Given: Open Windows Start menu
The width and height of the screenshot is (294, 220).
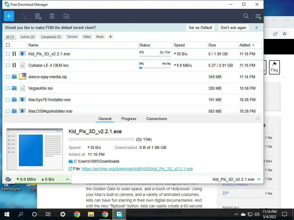Looking at the screenshot, I should tap(7, 214).
